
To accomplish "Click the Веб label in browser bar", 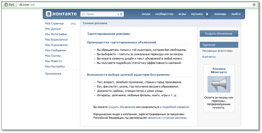I will click(11, 5).
